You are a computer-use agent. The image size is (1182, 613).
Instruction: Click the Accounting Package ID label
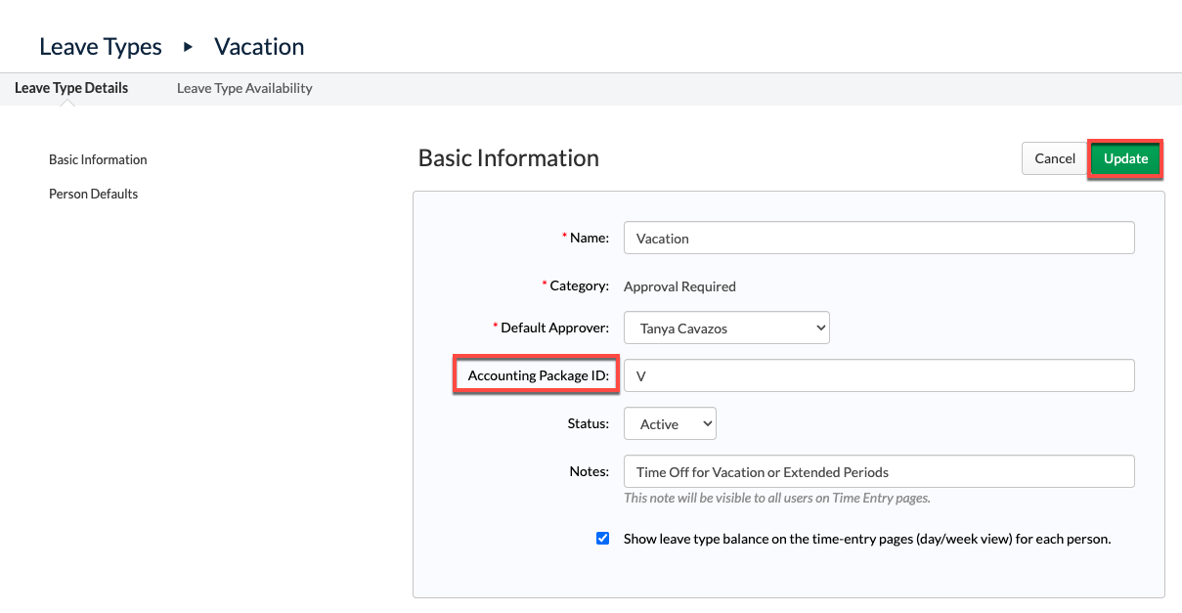pyautogui.click(x=539, y=375)
